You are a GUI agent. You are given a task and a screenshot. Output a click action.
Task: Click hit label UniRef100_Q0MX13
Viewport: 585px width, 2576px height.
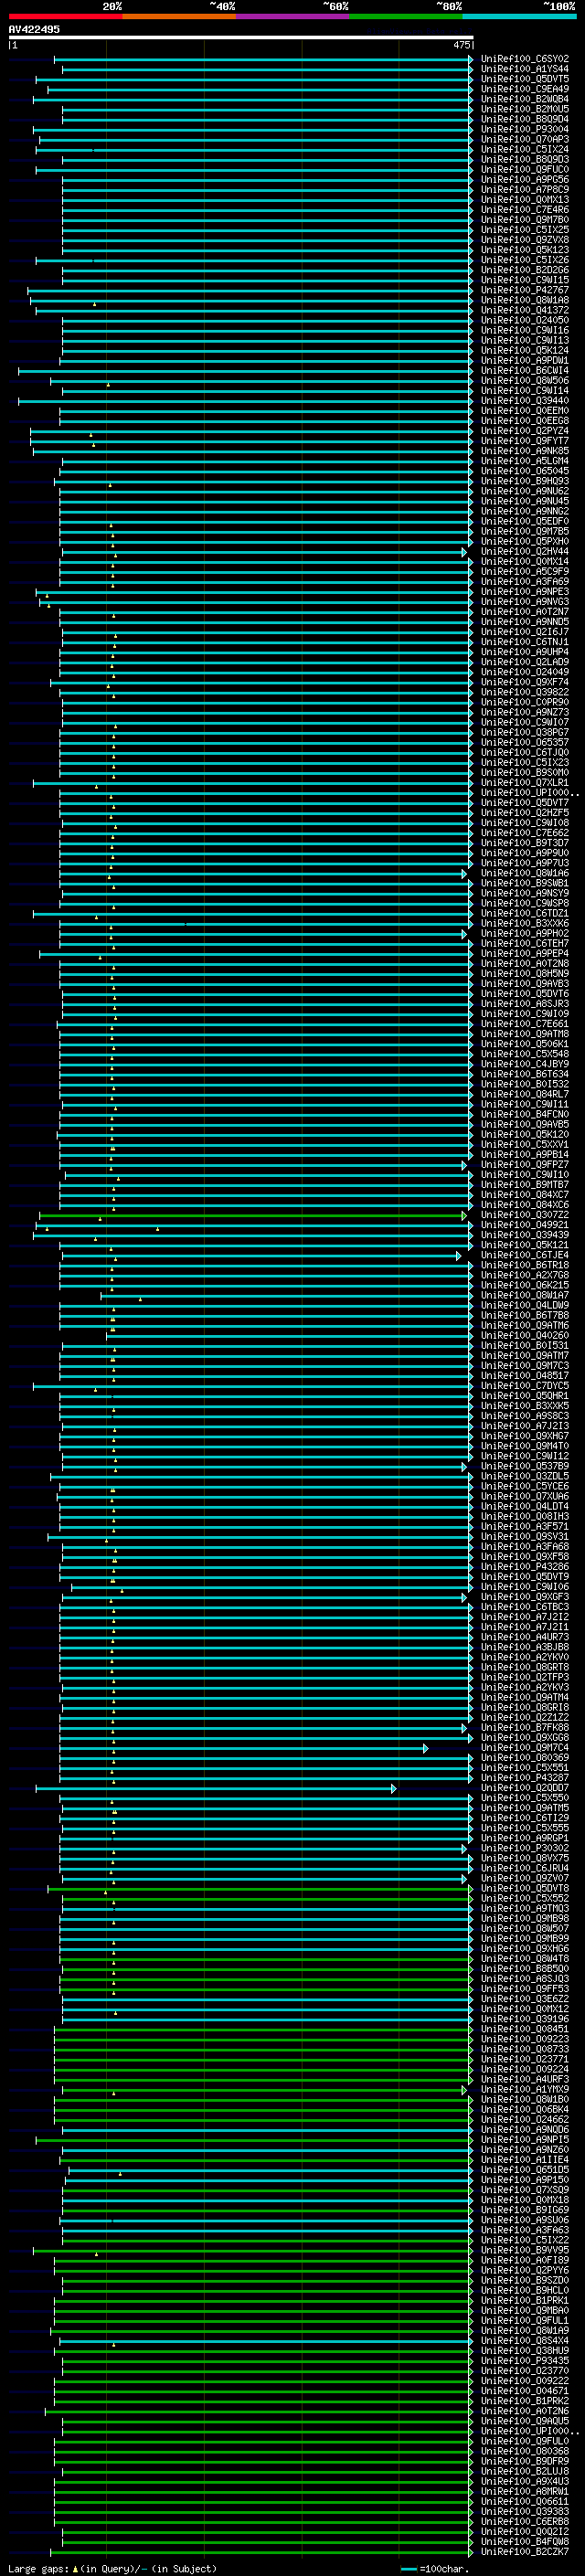[525, 200]
